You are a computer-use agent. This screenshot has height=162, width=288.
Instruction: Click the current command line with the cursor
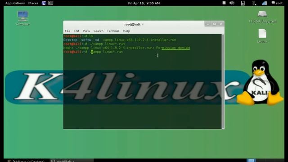pos(93,52)
